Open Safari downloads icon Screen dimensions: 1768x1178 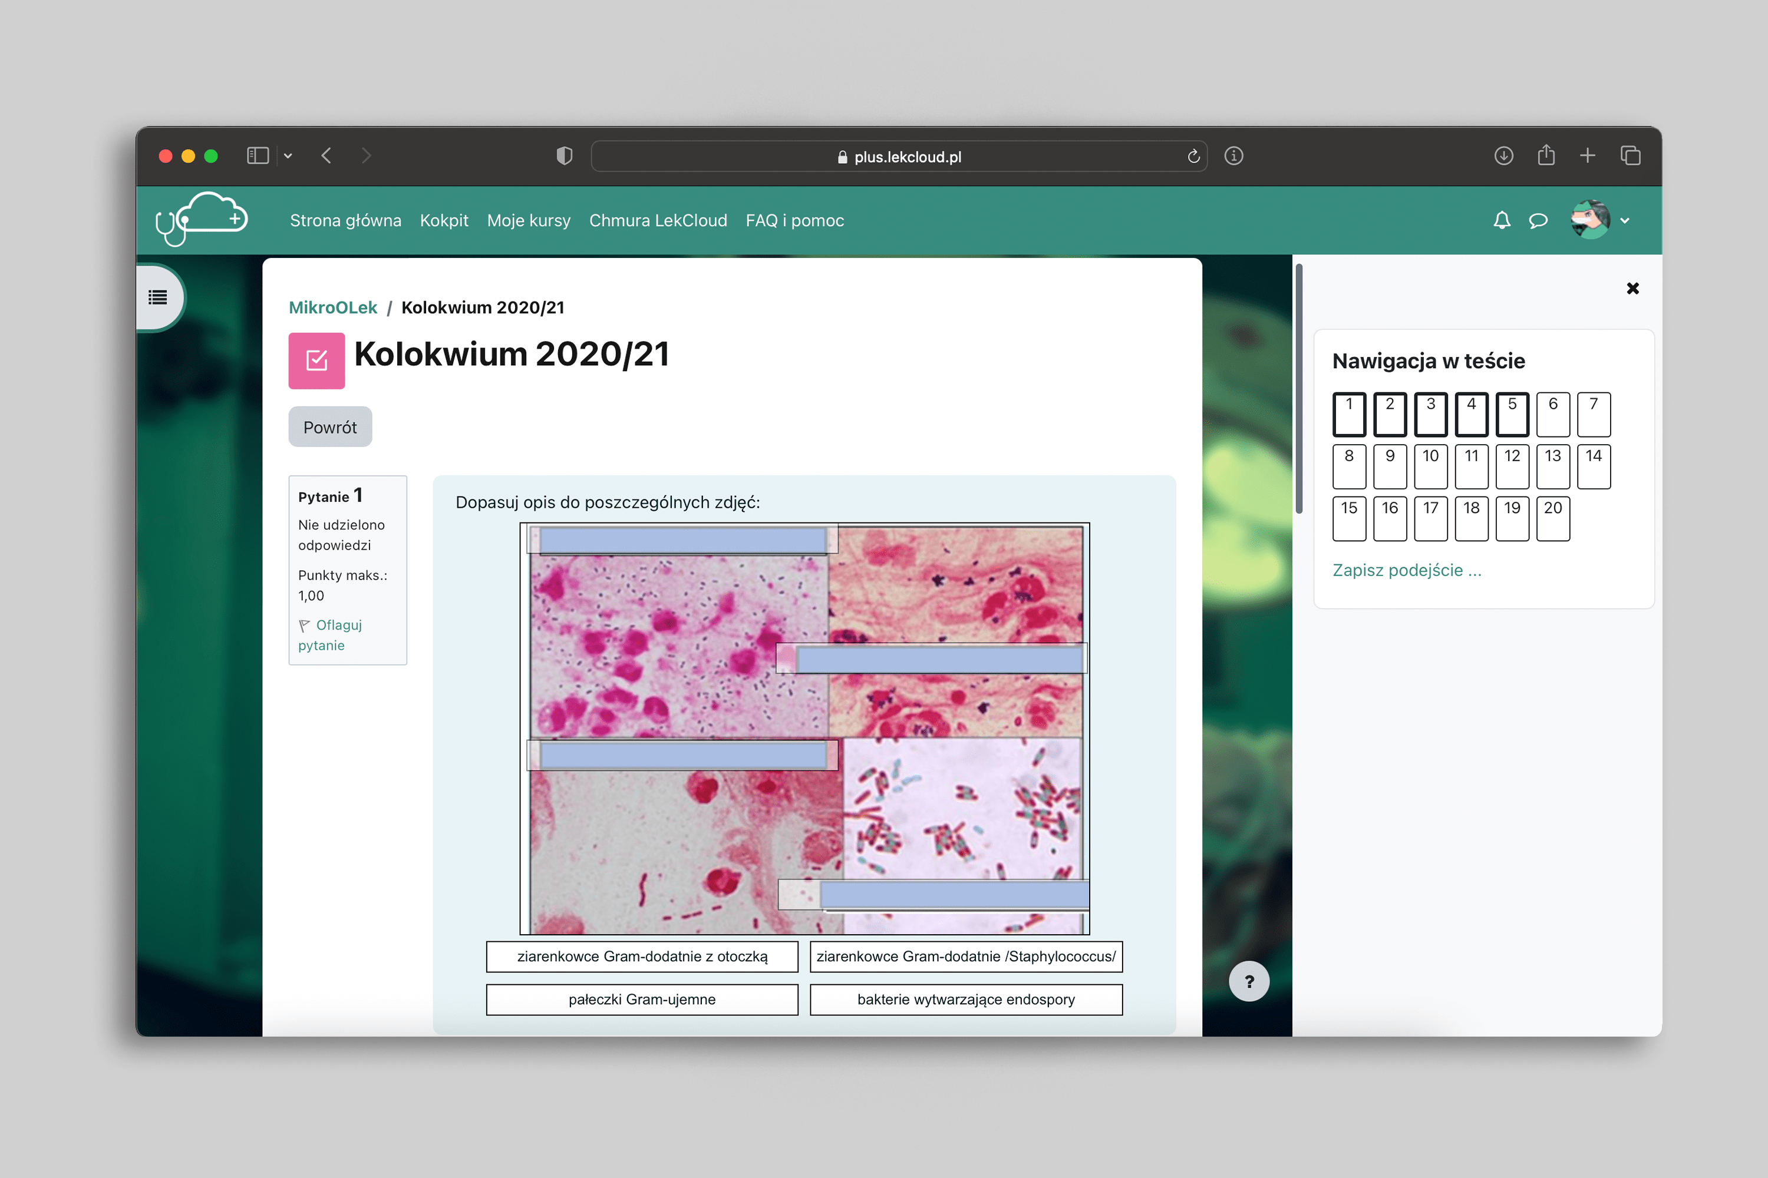[1503, 155]
